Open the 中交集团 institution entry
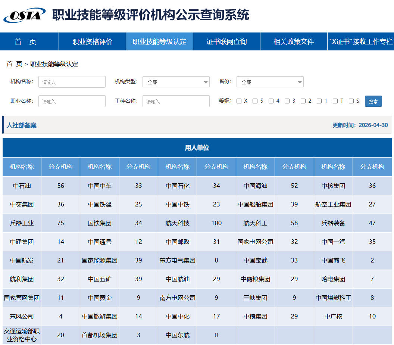The image size is (394, 345). pyautogui.click(x=22, y=205)
